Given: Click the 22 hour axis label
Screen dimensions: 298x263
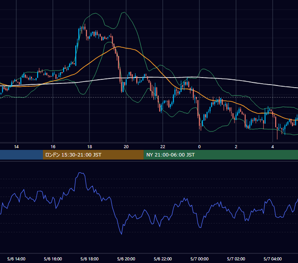Looking at the screenshot, I should 163,147.
